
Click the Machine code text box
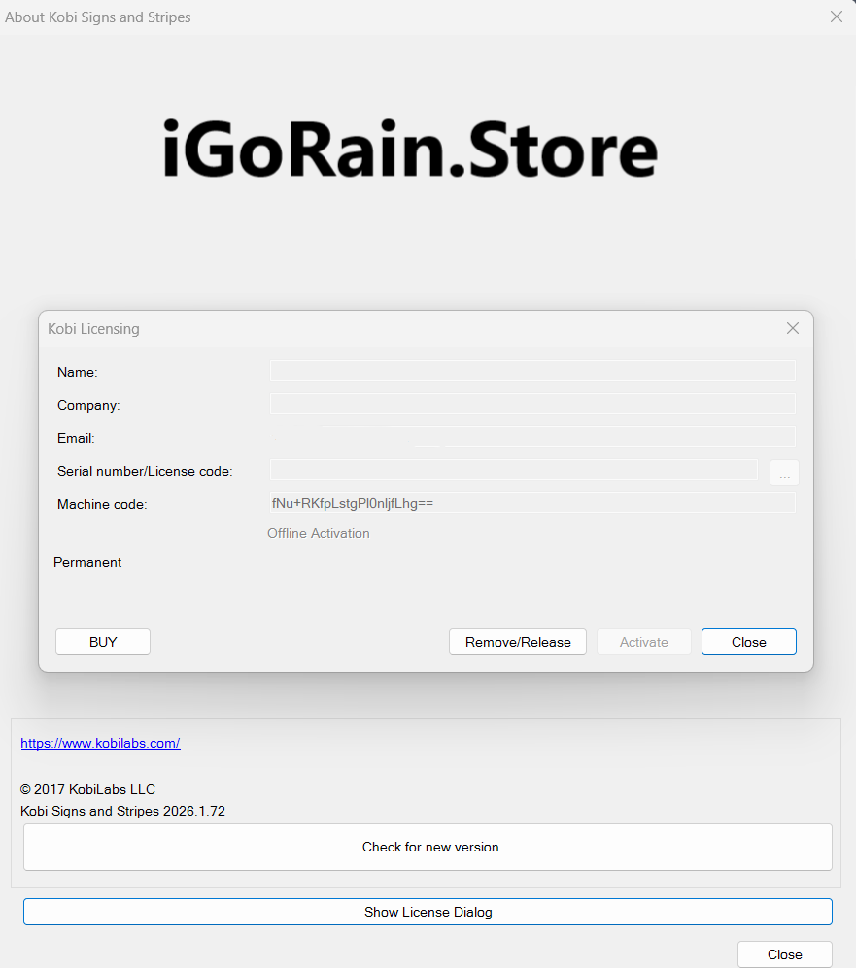(x=532, y=503)
